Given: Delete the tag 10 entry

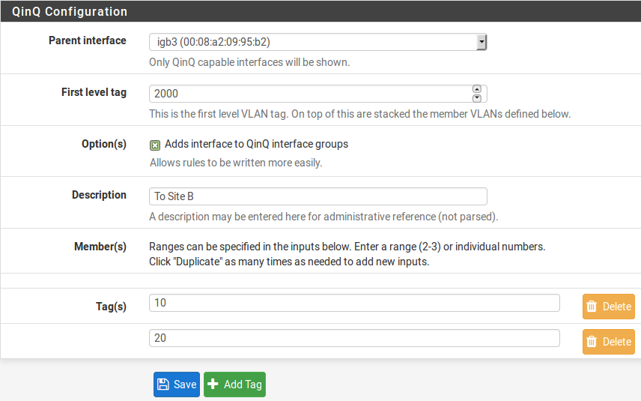Looking at the screenshot, I should [x=609, y=307].
